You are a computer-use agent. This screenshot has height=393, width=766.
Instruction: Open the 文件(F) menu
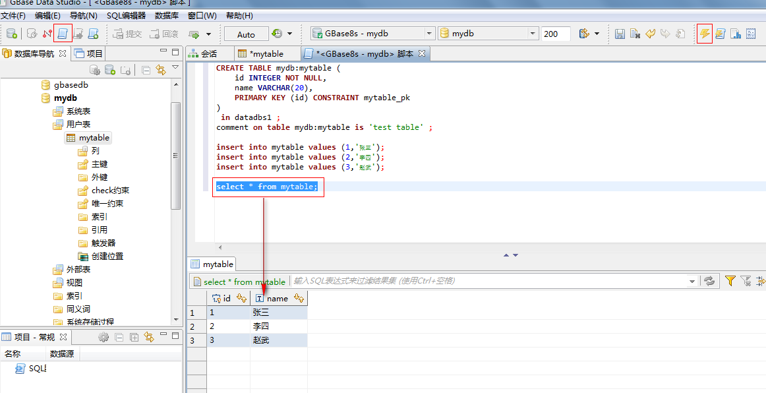tap(13, 16)
